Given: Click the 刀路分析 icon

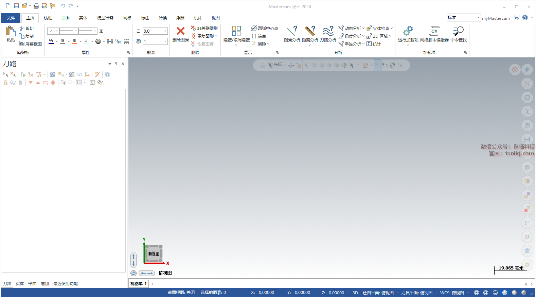Looking at the screenshot, I should pos(328,31).
